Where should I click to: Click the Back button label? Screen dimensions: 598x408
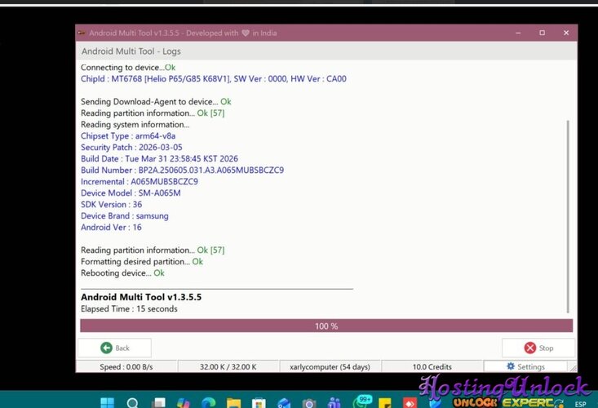(122, 348)
